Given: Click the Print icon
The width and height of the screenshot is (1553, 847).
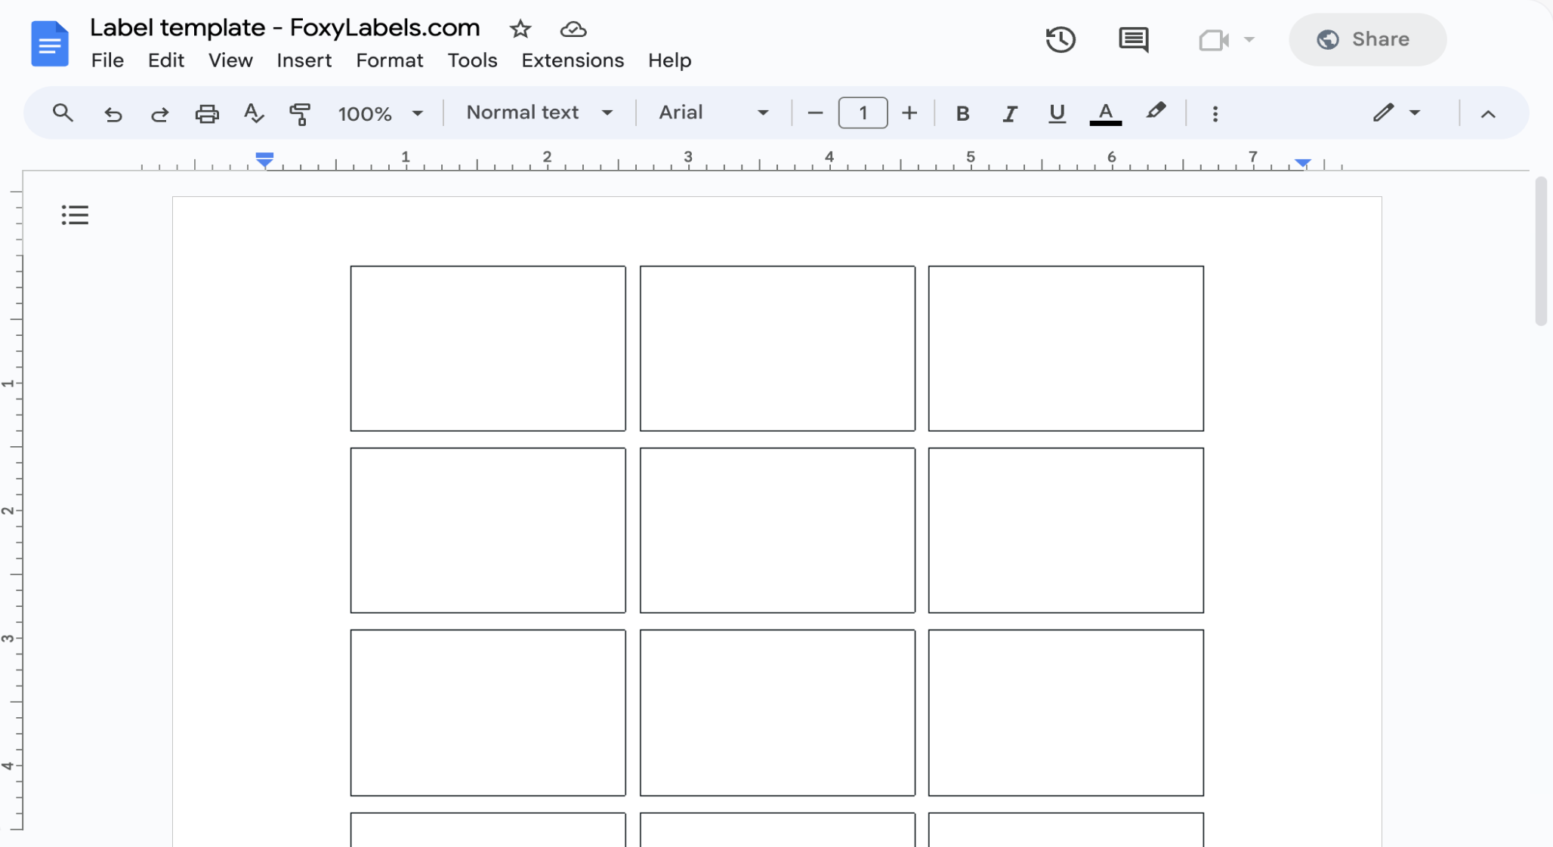Looking at the screenshot, I should pyautogui.click(x=207, y=113).
